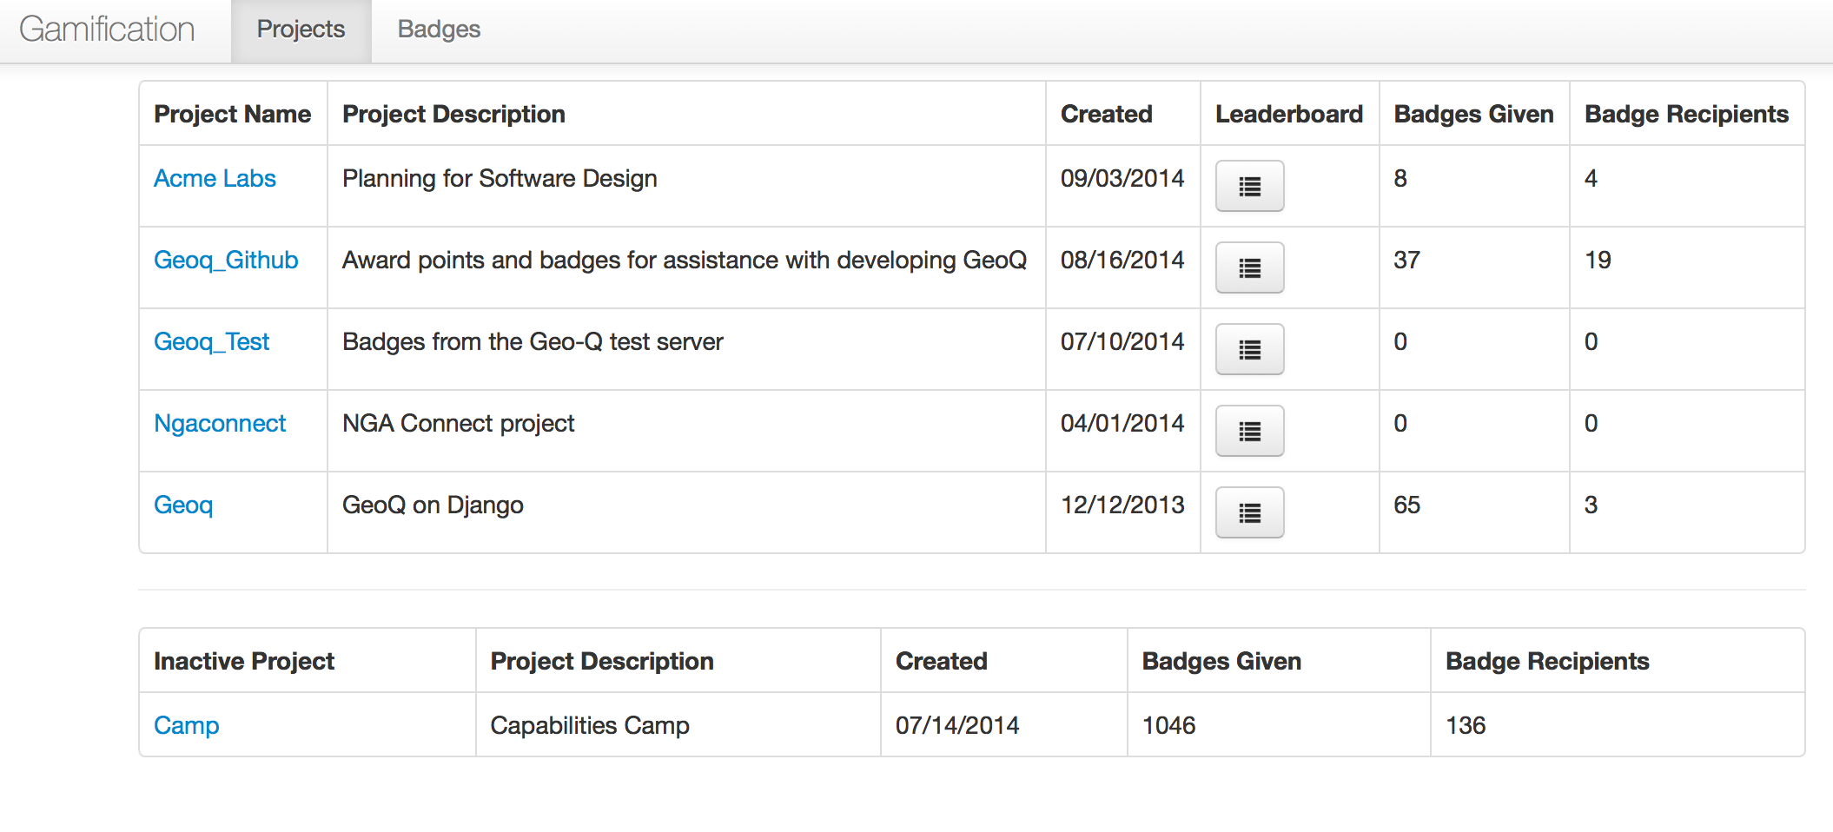Open the Ngaconnect project leaderboard
This screenshot has width=1833, height=832.
1248,431
